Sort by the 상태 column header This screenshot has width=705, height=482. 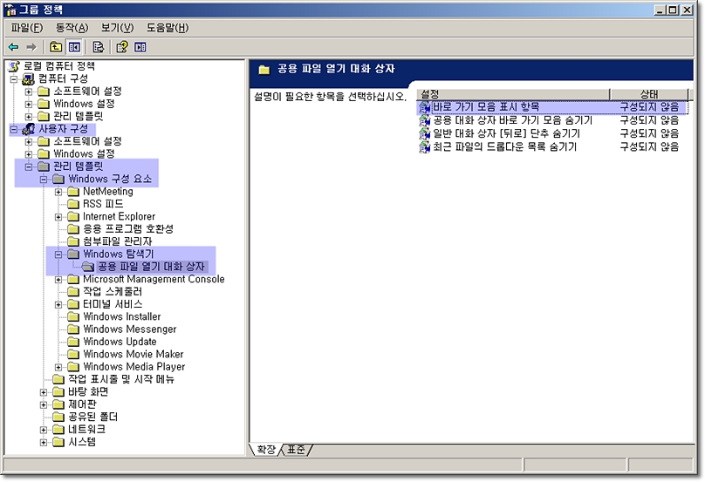click(x=649, y=94)
